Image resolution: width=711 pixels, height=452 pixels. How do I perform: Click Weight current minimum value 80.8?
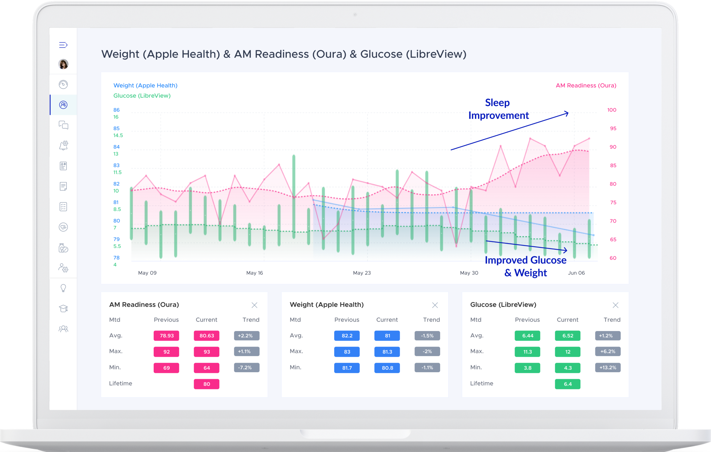(x=387, y=368)
